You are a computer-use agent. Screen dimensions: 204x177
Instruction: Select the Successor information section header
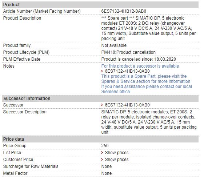pyautogui.click(x=100, y=98)
